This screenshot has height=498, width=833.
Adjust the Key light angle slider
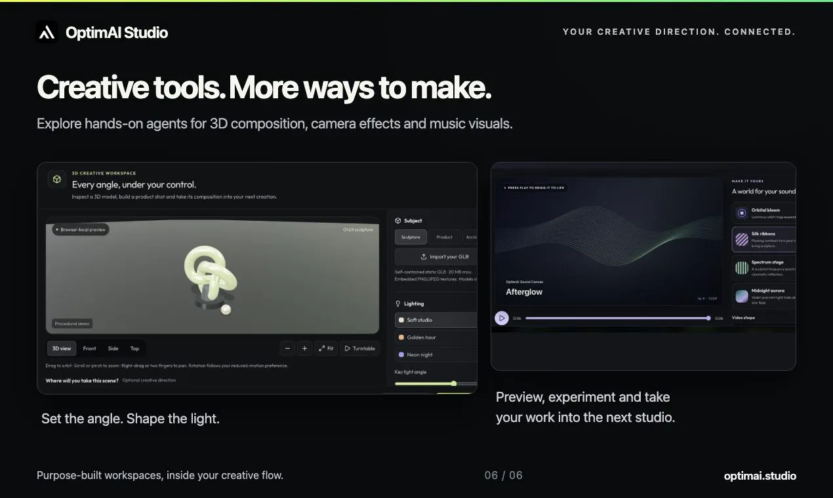436,383
